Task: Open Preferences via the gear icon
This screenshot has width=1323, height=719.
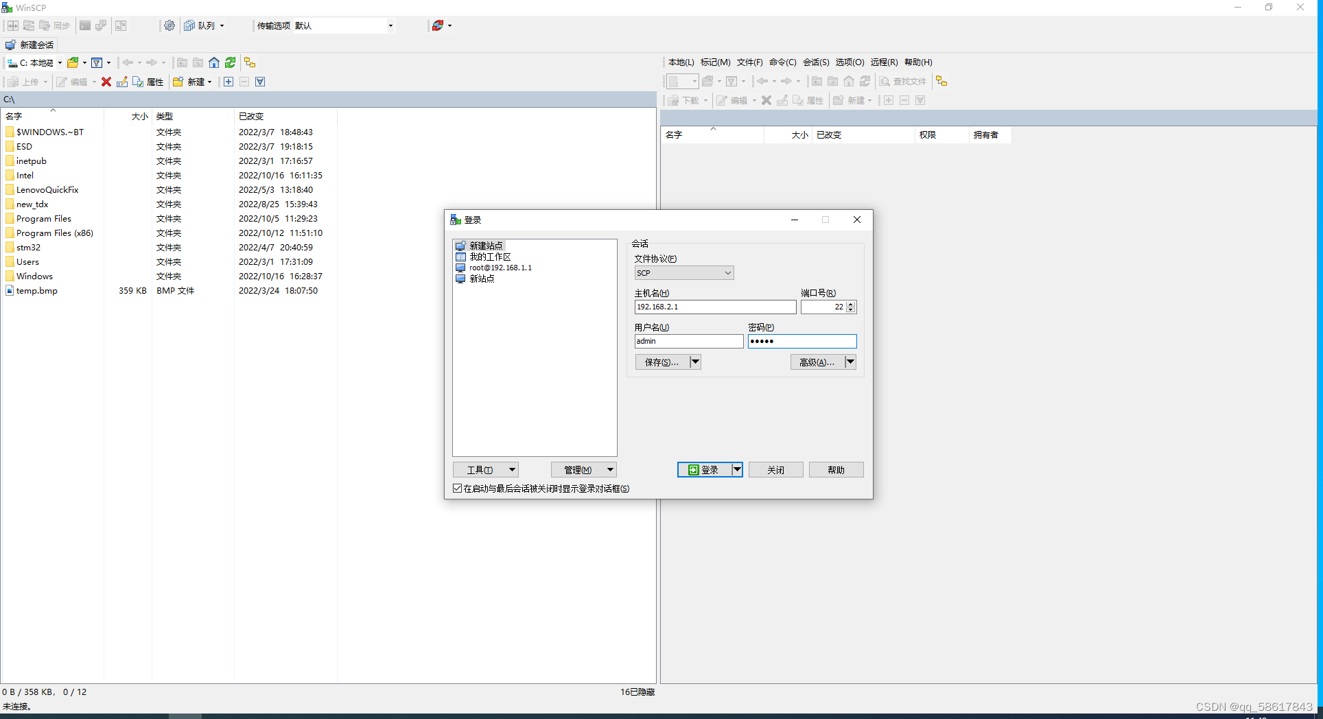Action: 169,25
